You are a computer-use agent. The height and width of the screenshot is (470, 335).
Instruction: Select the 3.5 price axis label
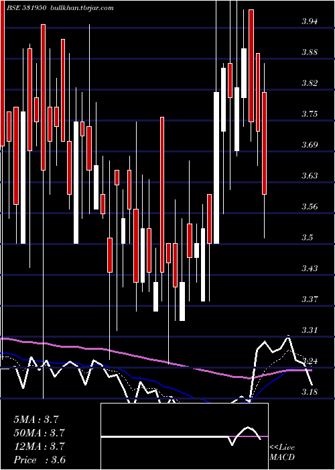[x=307, y=238]
